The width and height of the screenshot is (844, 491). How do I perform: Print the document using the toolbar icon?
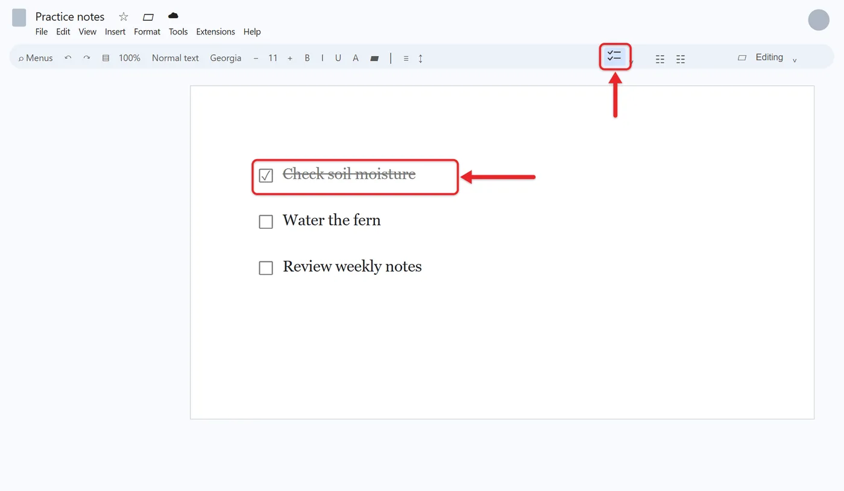tap(105, 58)
